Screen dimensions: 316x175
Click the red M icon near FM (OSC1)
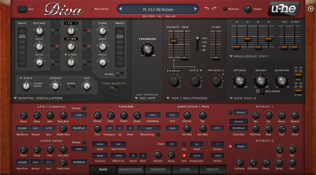pos(223,74)
